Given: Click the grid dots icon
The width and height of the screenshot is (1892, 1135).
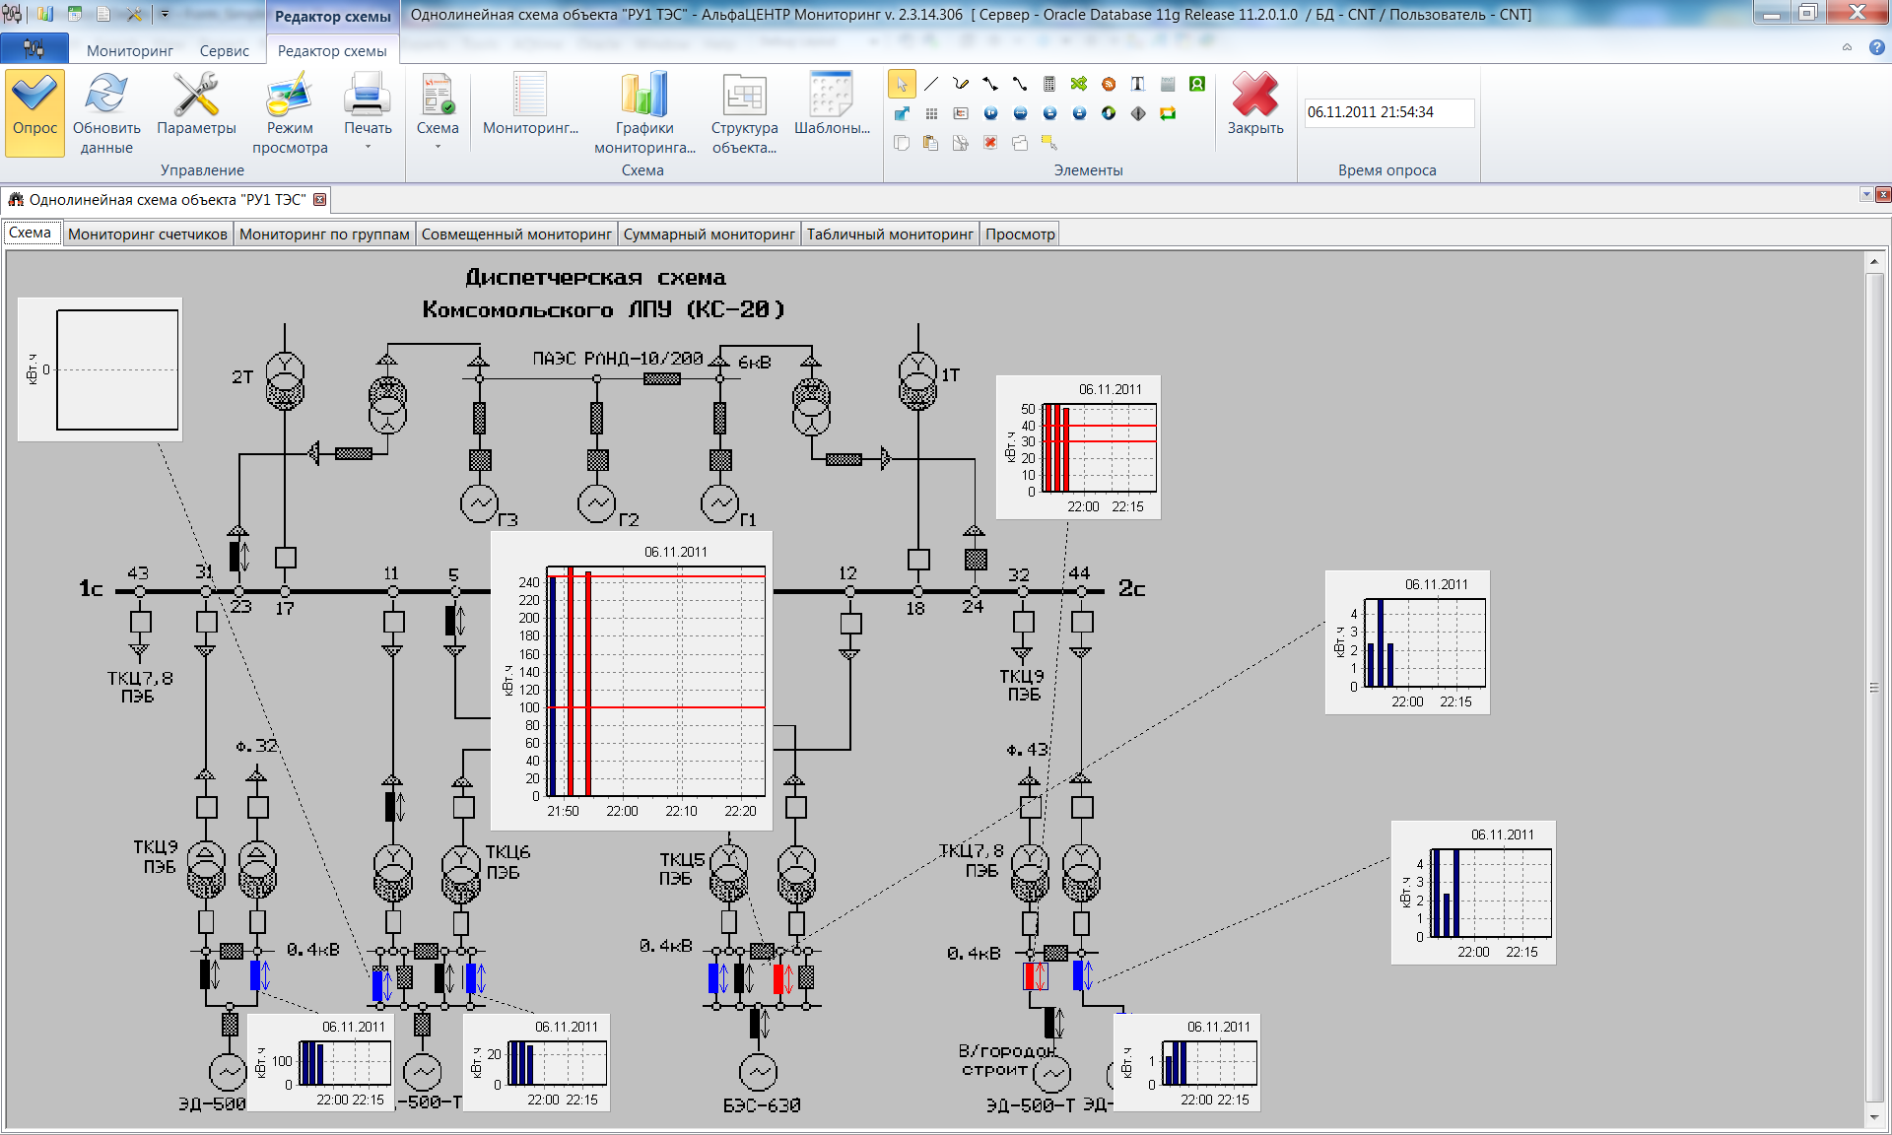Looking at the screenshot, I should pos(931,114).
